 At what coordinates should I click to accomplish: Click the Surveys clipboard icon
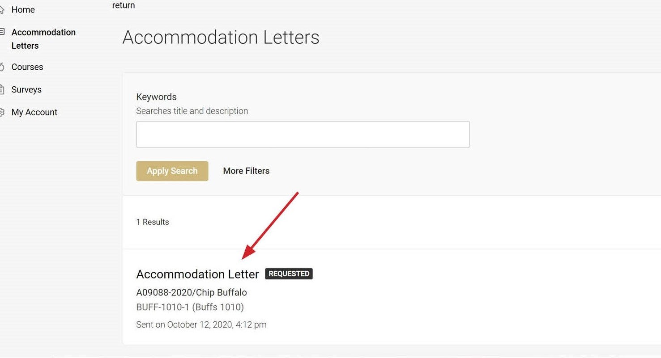[x=2, y=89]
